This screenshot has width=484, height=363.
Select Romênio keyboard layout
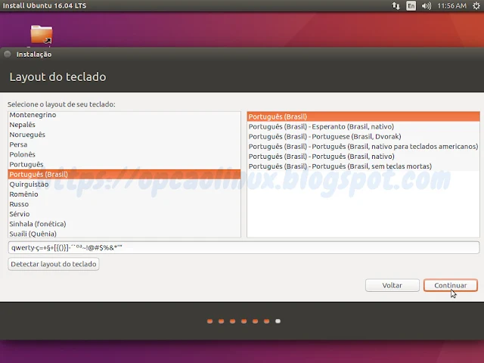tap(124, 194)
